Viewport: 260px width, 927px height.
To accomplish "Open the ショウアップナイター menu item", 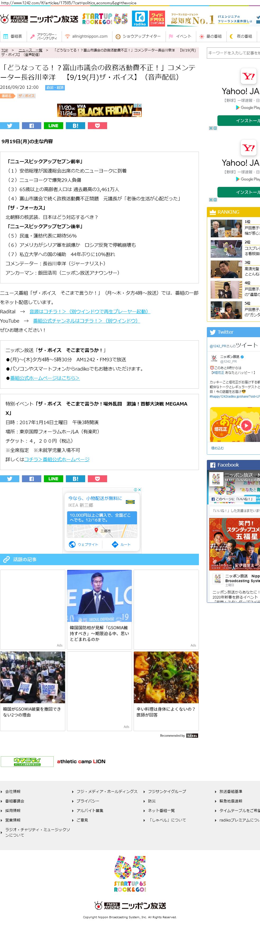I will [138, 36].
